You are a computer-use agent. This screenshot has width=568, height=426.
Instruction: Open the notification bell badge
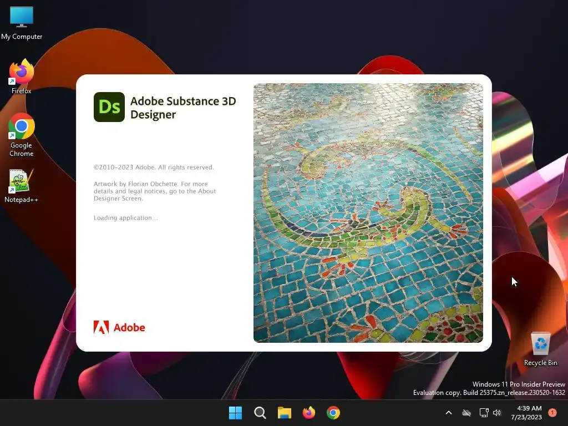[552, 412]
